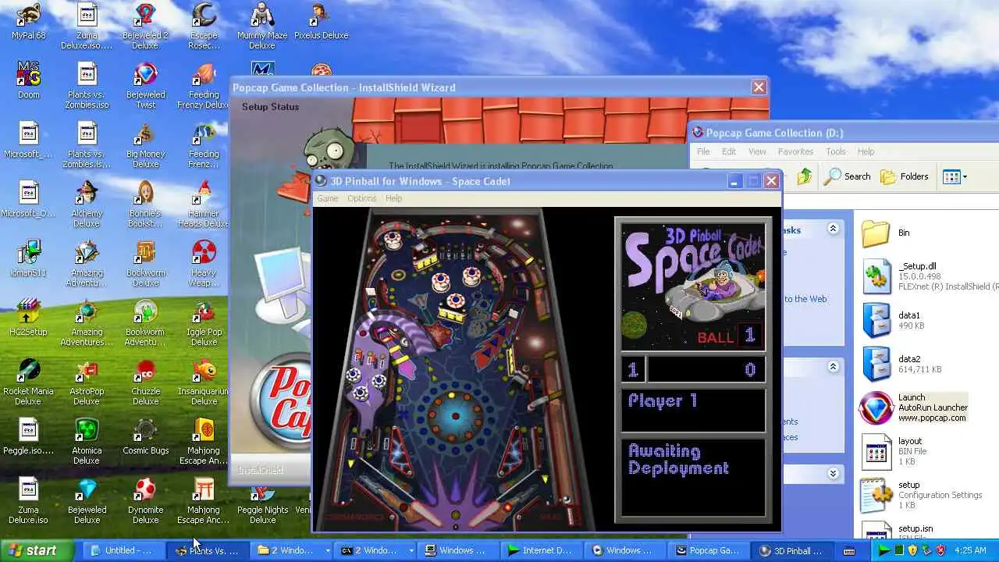This screenshot has width=999, height=562.
Task: Click the HC2Setup desktop icon
Action: click(28, 317)
